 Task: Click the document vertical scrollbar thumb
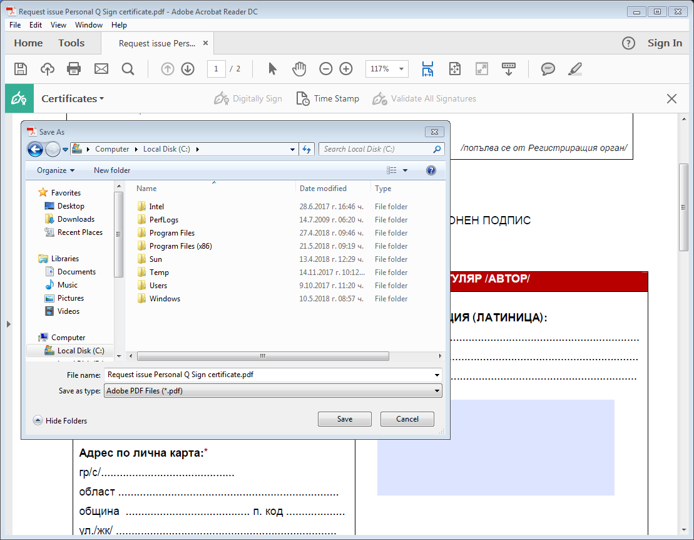click(x=684, y=207)
